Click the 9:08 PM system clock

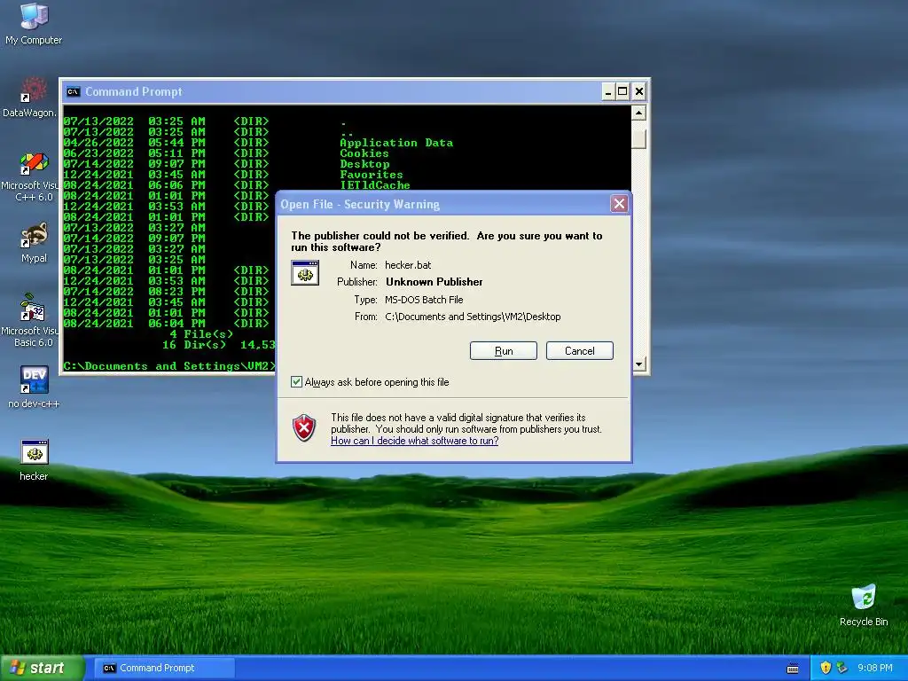874,668
